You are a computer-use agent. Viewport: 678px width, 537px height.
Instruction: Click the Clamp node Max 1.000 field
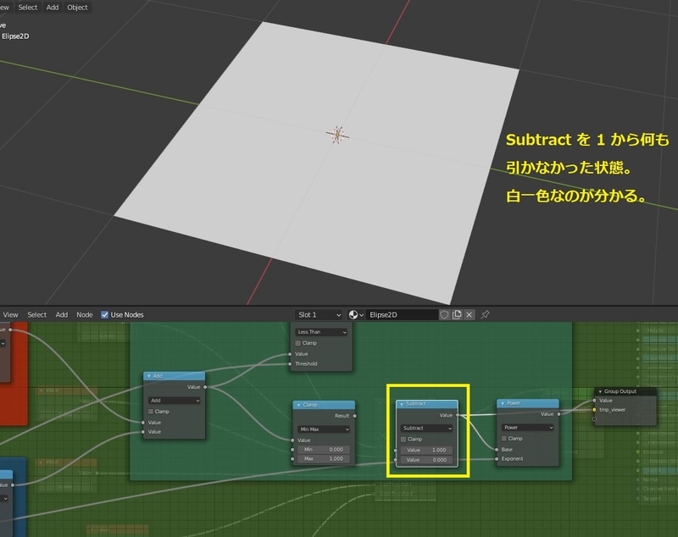click(324, 459)
